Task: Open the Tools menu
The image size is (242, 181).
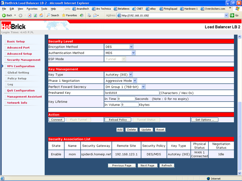Action: pyautogui.click(x=44, y=9)
